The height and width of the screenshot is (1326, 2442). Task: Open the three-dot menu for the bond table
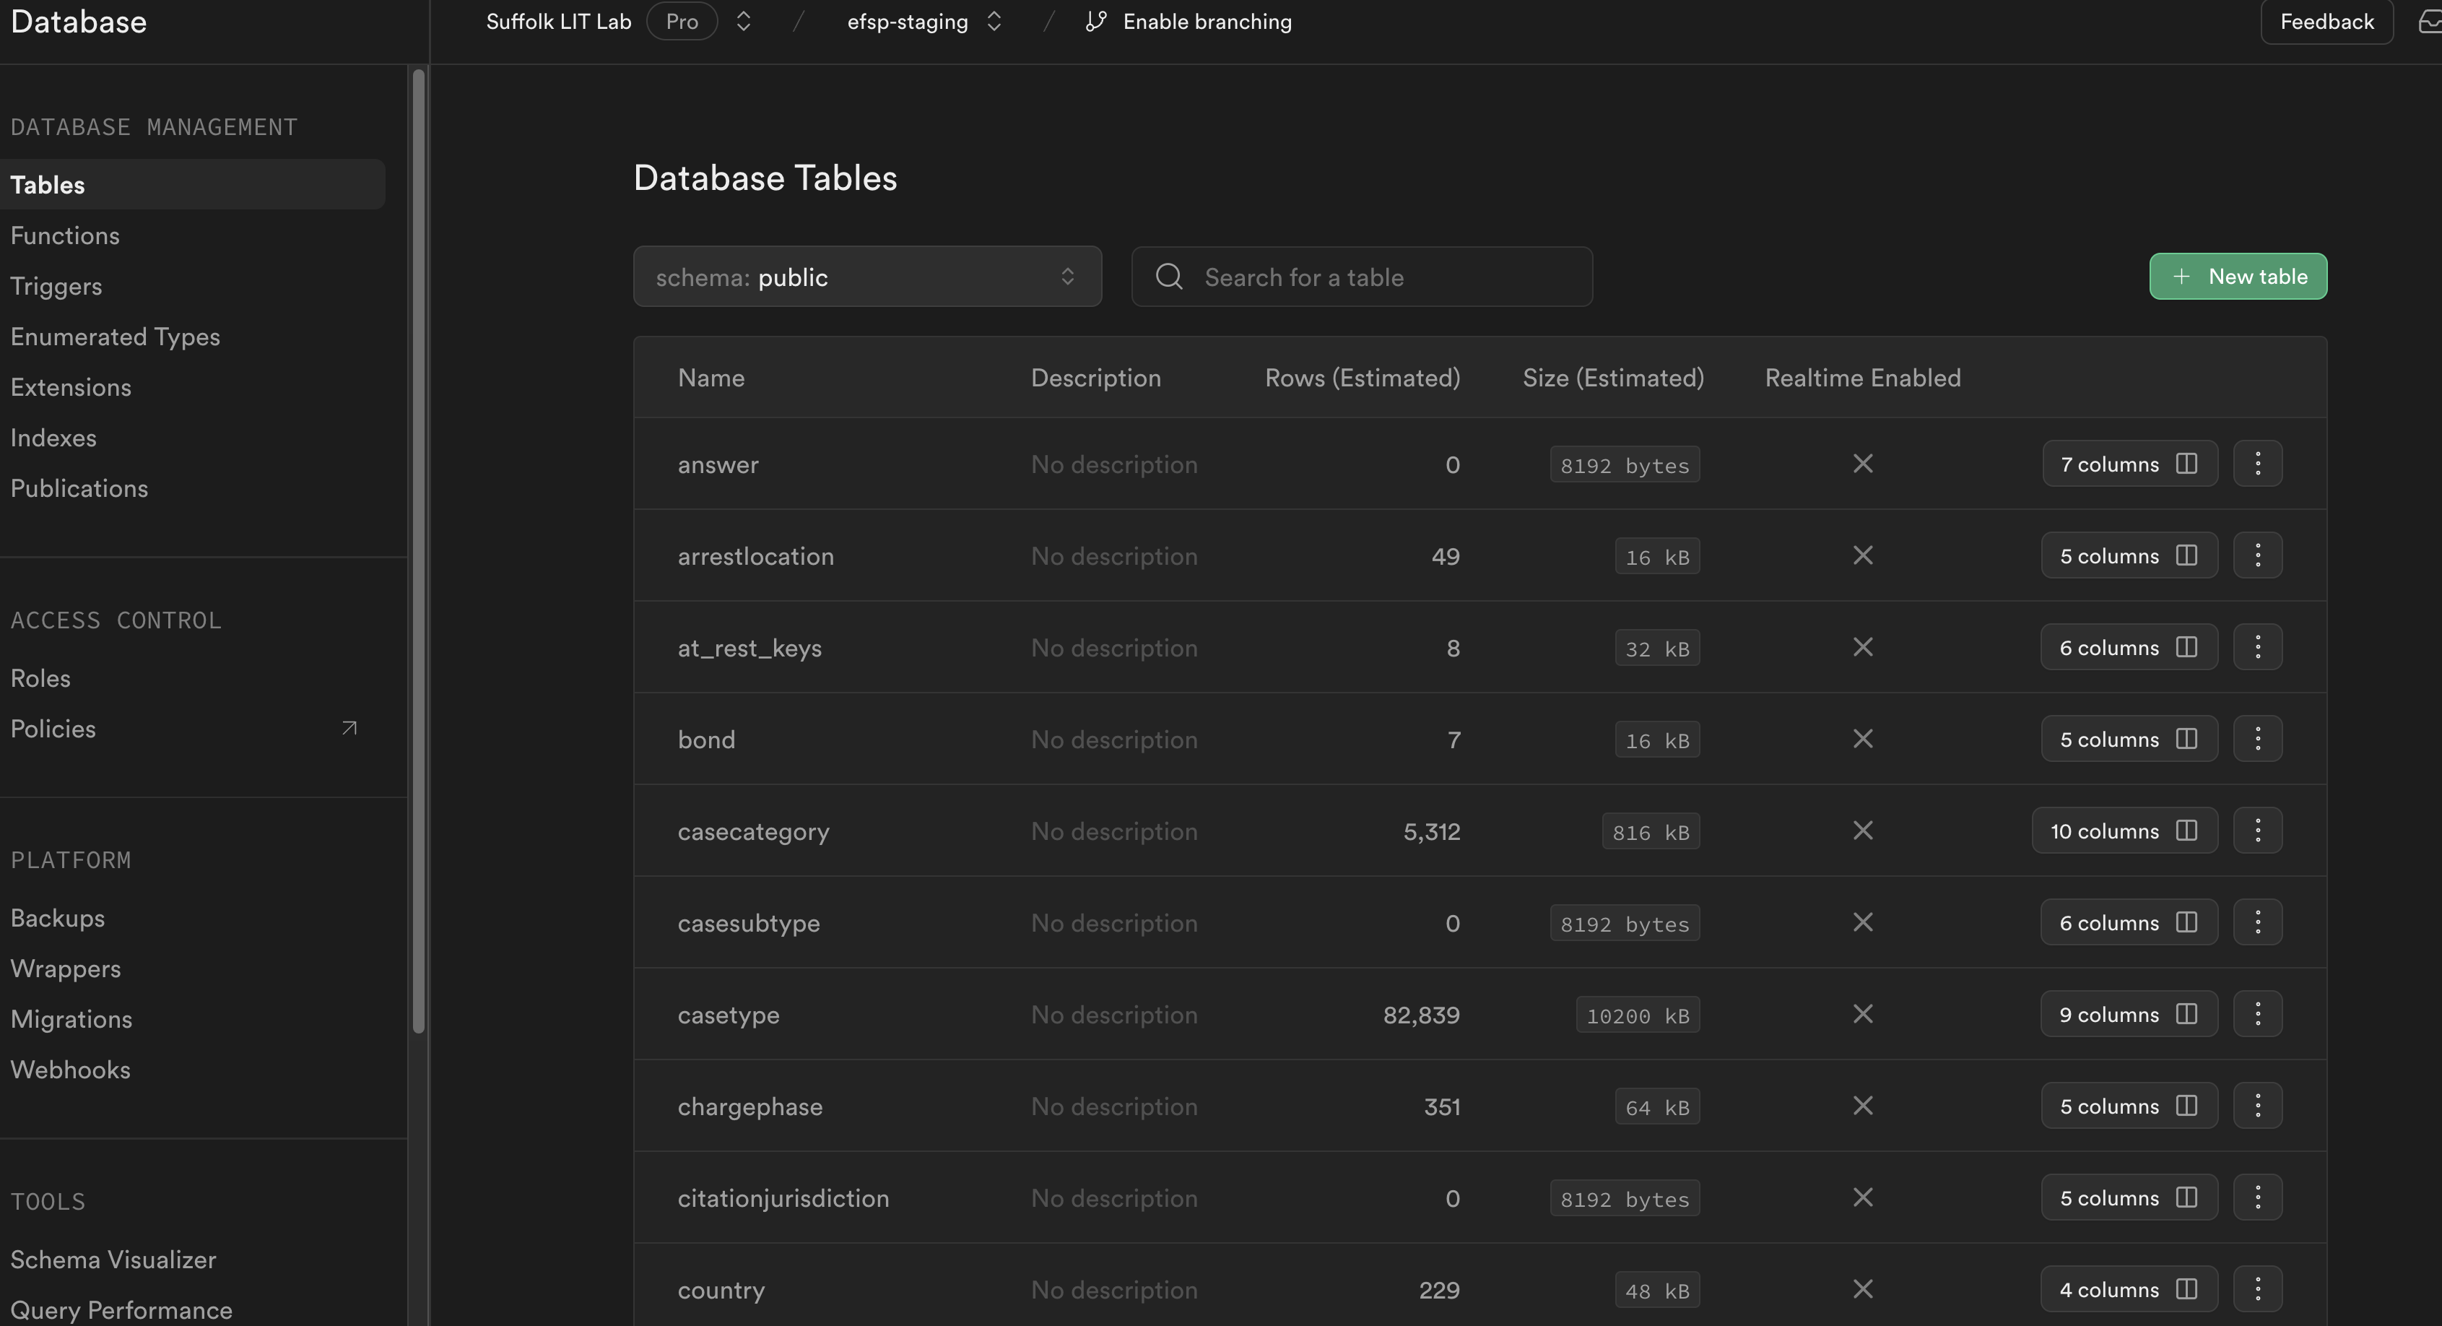(2257, 739)
